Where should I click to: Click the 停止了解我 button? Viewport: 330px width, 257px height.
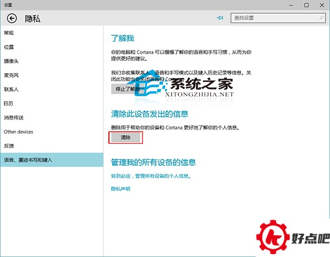point(128,89)
